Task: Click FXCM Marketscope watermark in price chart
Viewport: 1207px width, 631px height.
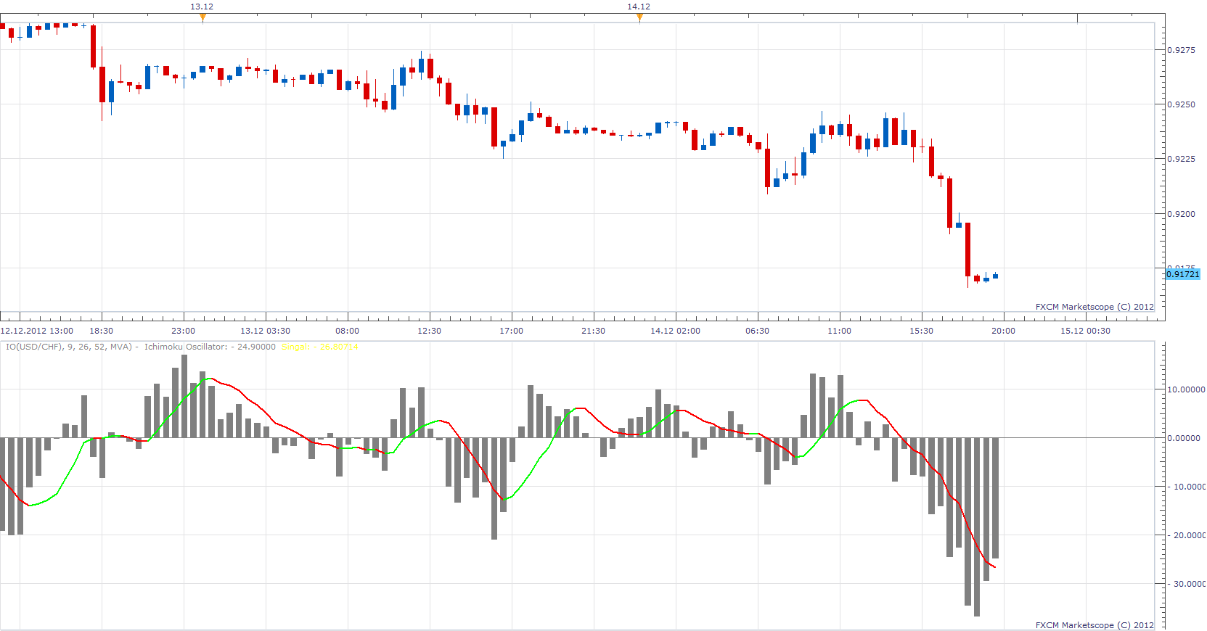Action: tap(1095, 307)
